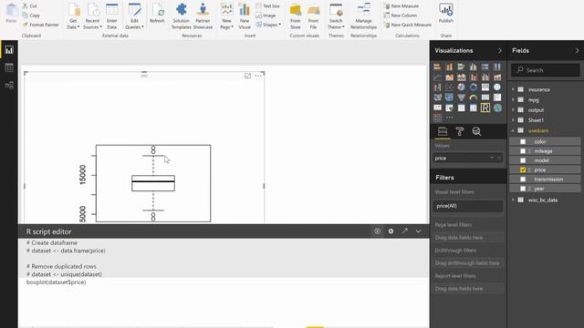Open R script options gear
This screenshot has width=584, height=328.
coord(391,231)
